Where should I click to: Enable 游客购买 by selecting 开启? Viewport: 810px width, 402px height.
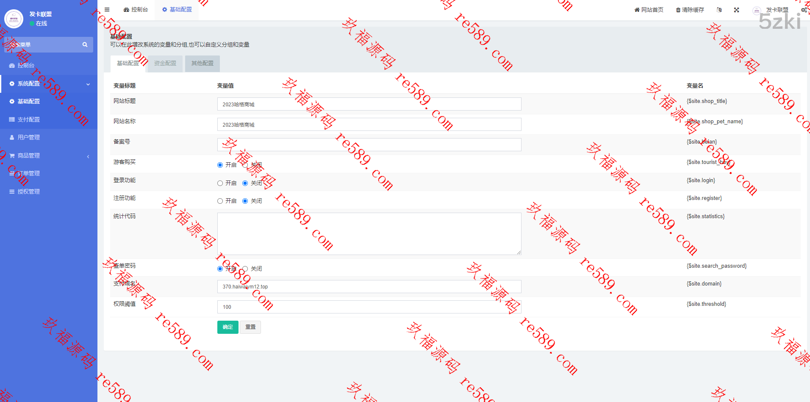click(x=220, y=165)
